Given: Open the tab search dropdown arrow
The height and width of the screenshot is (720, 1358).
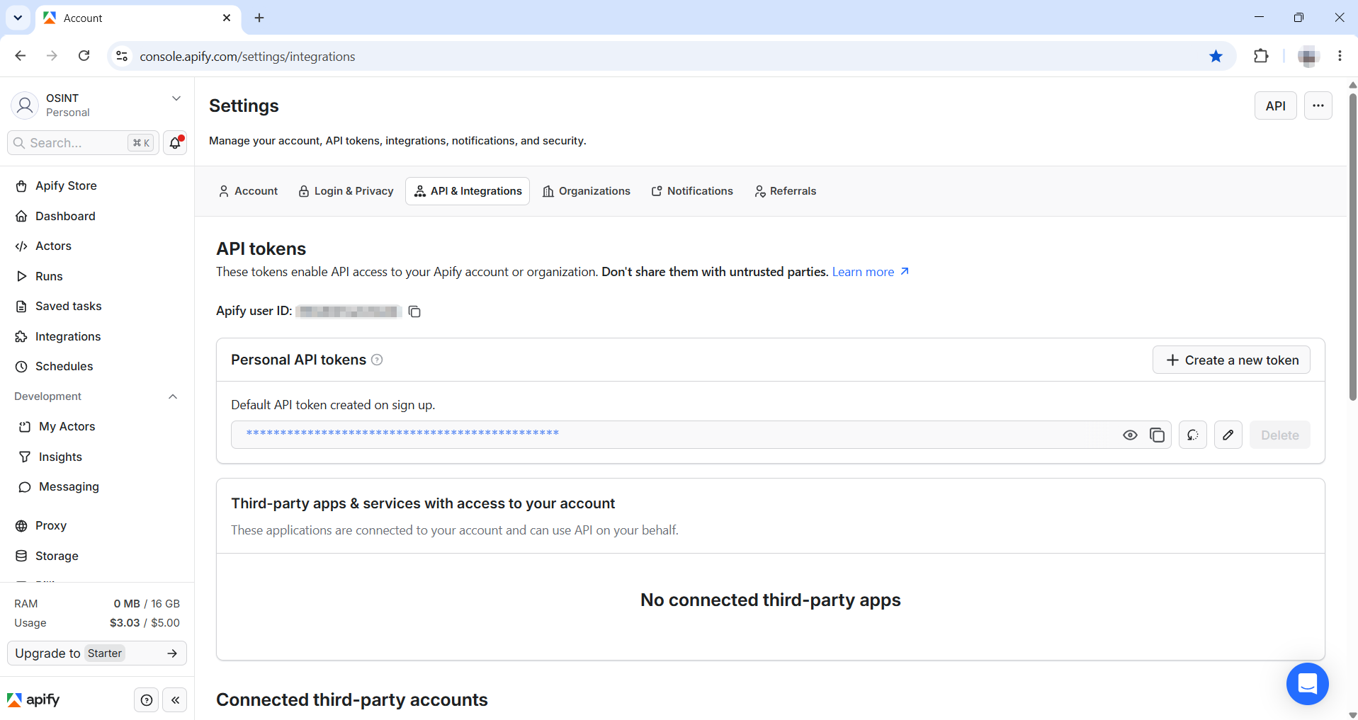Looking at the screenshot, I should pos(18,18).
